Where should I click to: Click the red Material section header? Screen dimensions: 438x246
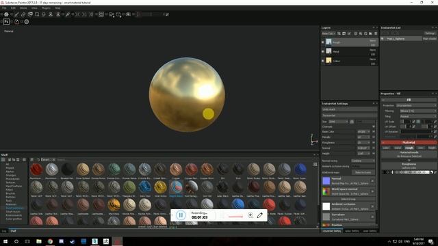(409, 143)
